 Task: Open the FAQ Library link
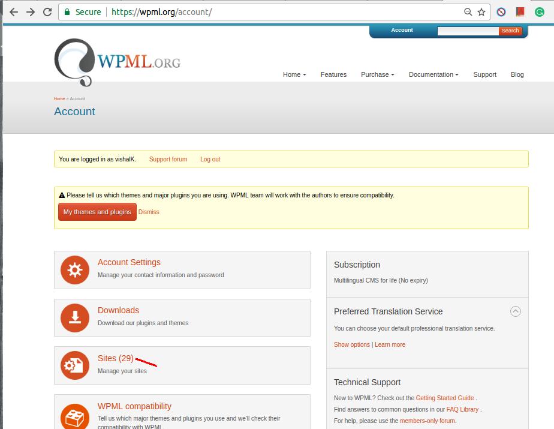(462, 409)
